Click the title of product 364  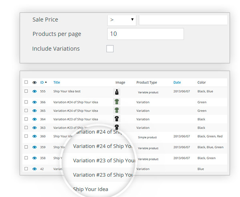(76, 119)
